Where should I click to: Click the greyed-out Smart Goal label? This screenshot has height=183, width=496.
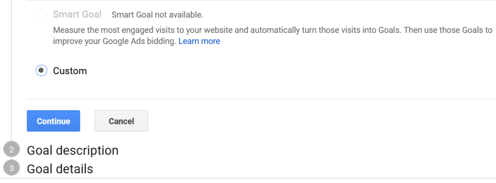pos(77,14)
